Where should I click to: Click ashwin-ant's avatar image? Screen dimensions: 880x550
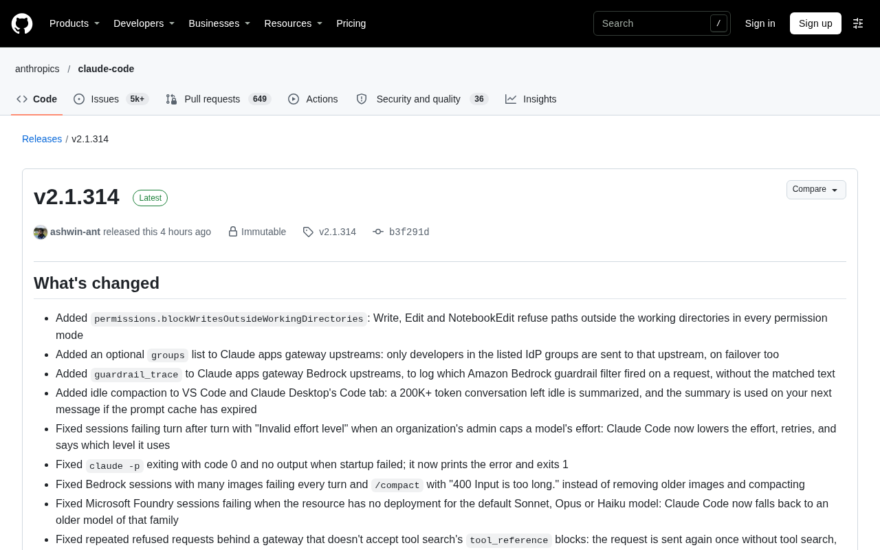pyautogui.click(x=41, y=232)
